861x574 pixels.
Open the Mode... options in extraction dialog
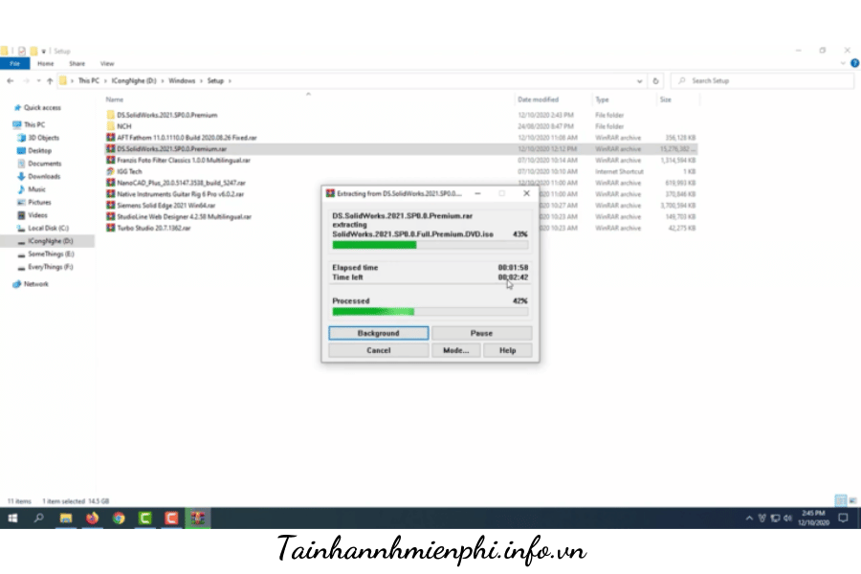tap(455, 350)
